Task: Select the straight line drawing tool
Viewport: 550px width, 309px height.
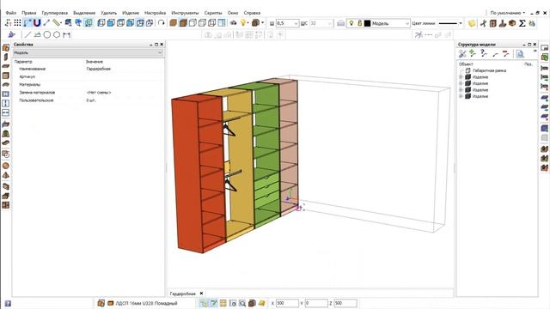Action: click(x=27, y=34)
